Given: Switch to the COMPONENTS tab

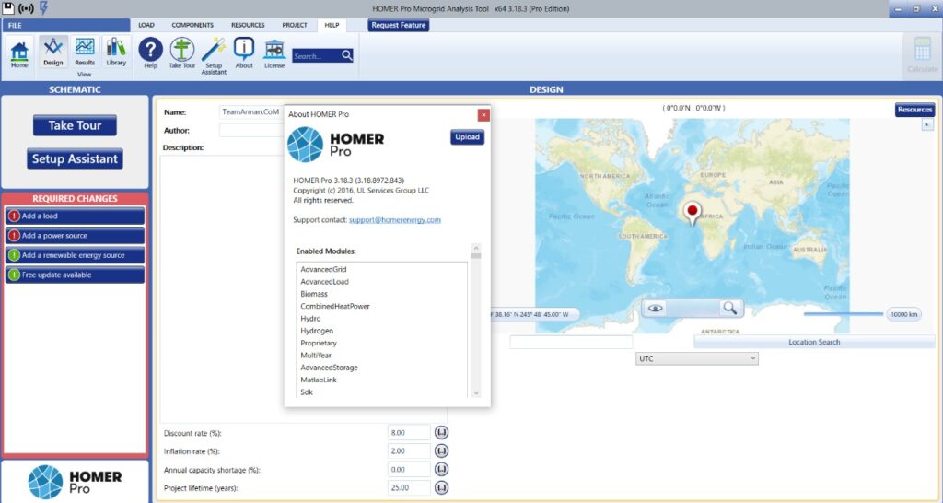Looking at the screenshot, I should point(192,25).
